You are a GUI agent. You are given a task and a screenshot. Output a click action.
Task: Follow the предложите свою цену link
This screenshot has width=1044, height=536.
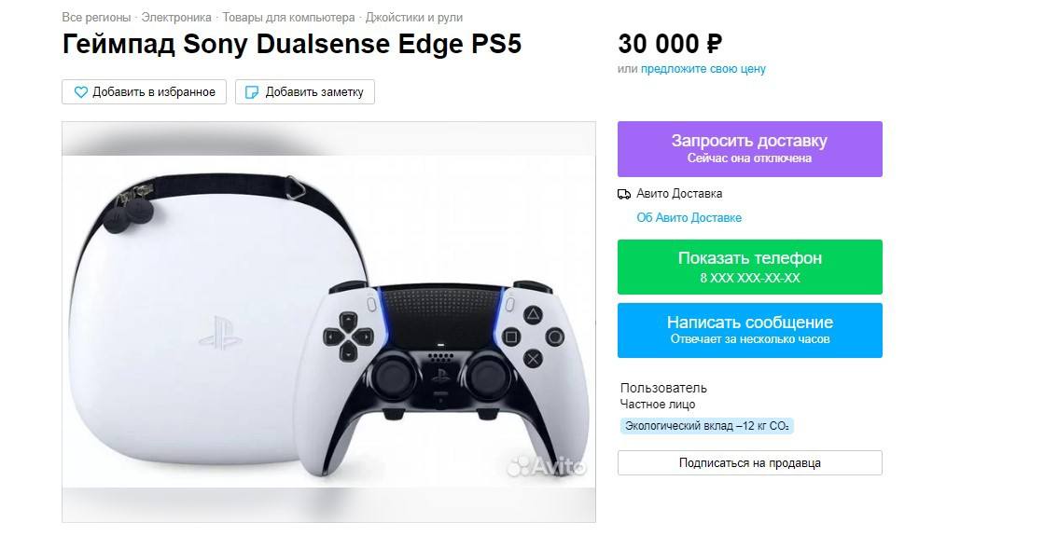[703, 69]
